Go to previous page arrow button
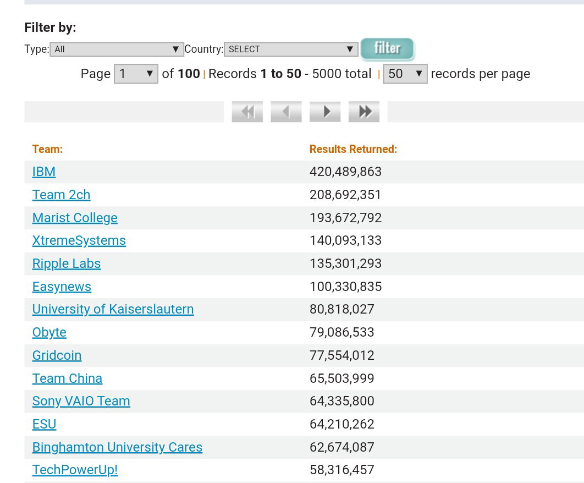584x483 pixels. (286, 112)
